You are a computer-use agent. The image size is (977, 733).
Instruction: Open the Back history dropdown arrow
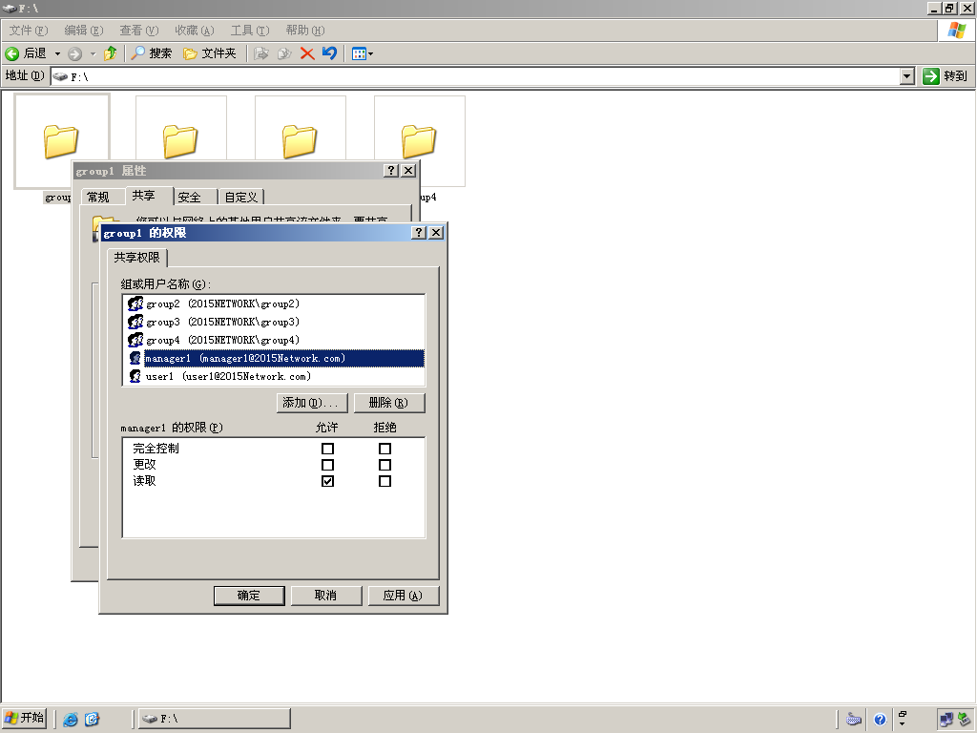(x=57, y=53)
